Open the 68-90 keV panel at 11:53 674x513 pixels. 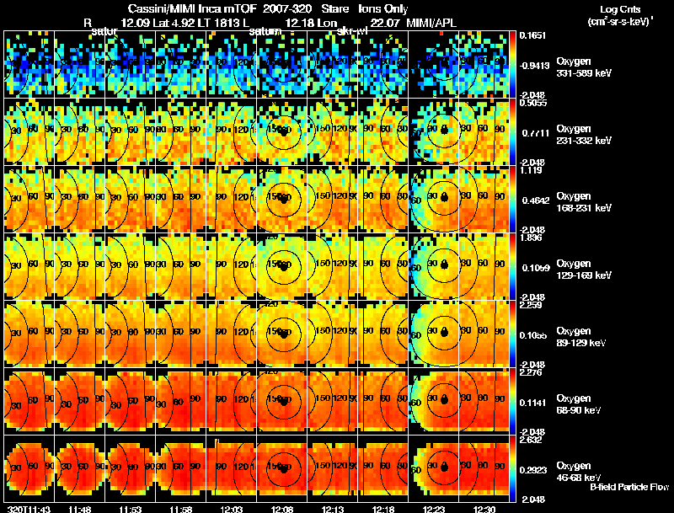[x=131, y=401]
